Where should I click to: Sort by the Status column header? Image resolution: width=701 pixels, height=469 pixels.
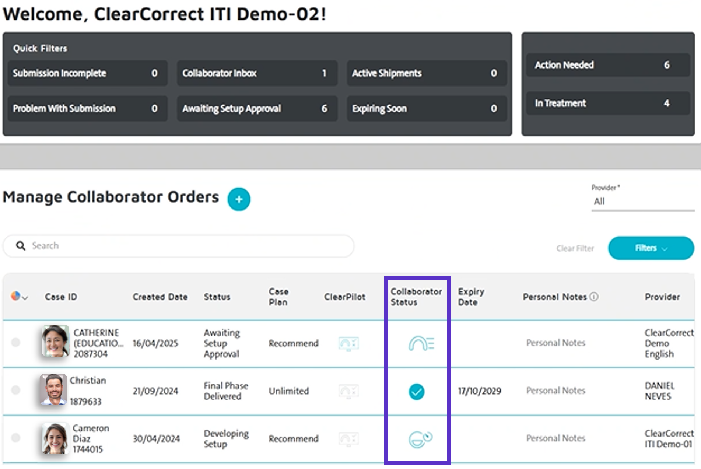[217, 297]
